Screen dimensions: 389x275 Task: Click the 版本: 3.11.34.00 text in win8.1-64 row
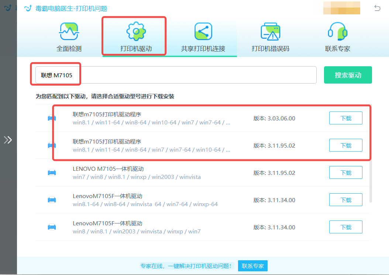(274, 200)
